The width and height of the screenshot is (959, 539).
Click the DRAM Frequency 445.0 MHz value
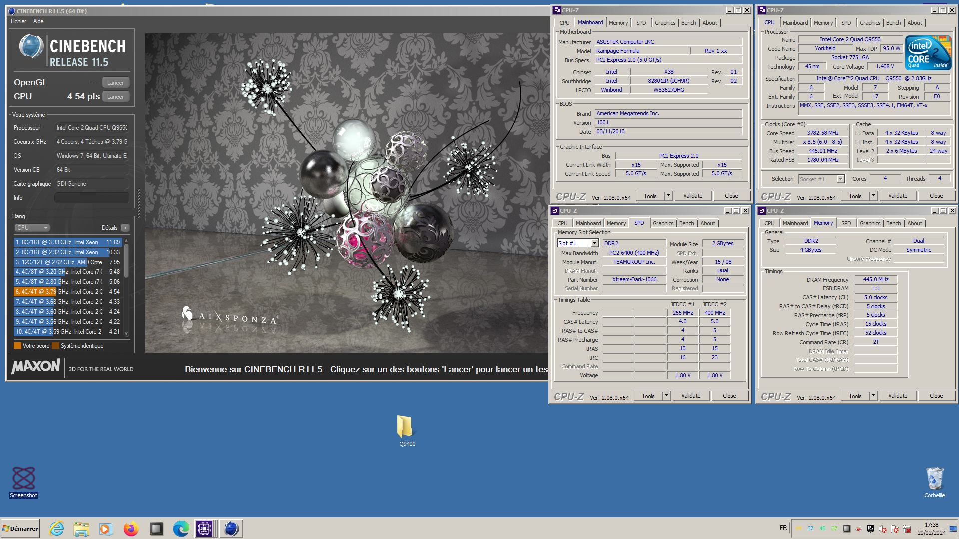click(876, 279)
